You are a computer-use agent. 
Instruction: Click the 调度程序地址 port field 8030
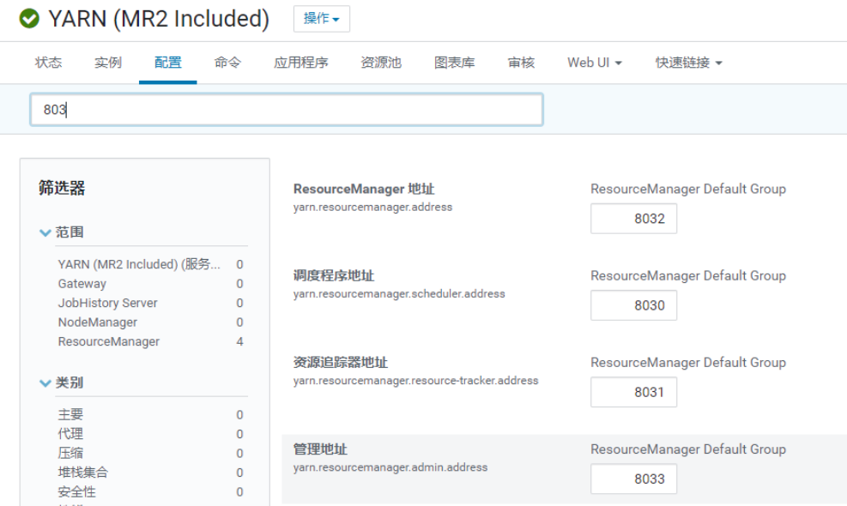(x=633, y=305)
